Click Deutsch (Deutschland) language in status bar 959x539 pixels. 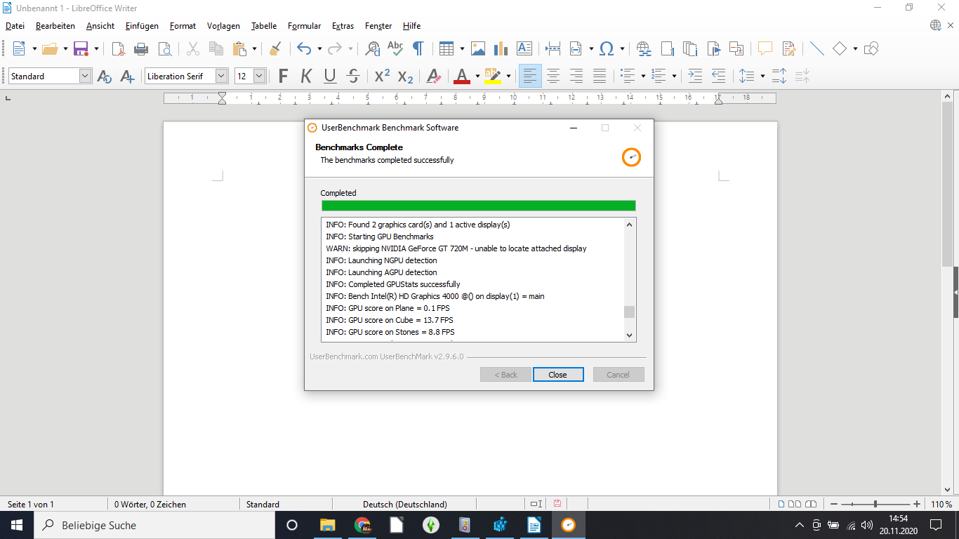(405, 504)
